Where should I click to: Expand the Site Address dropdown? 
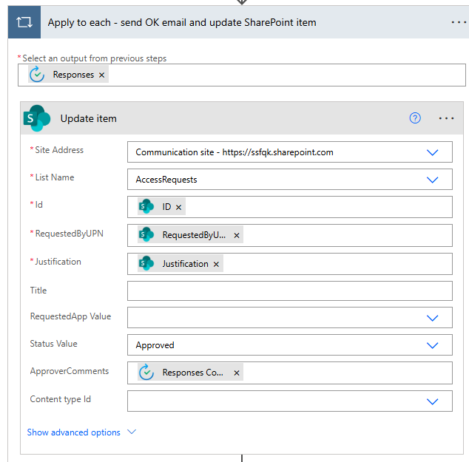click(x=432, y=152)
